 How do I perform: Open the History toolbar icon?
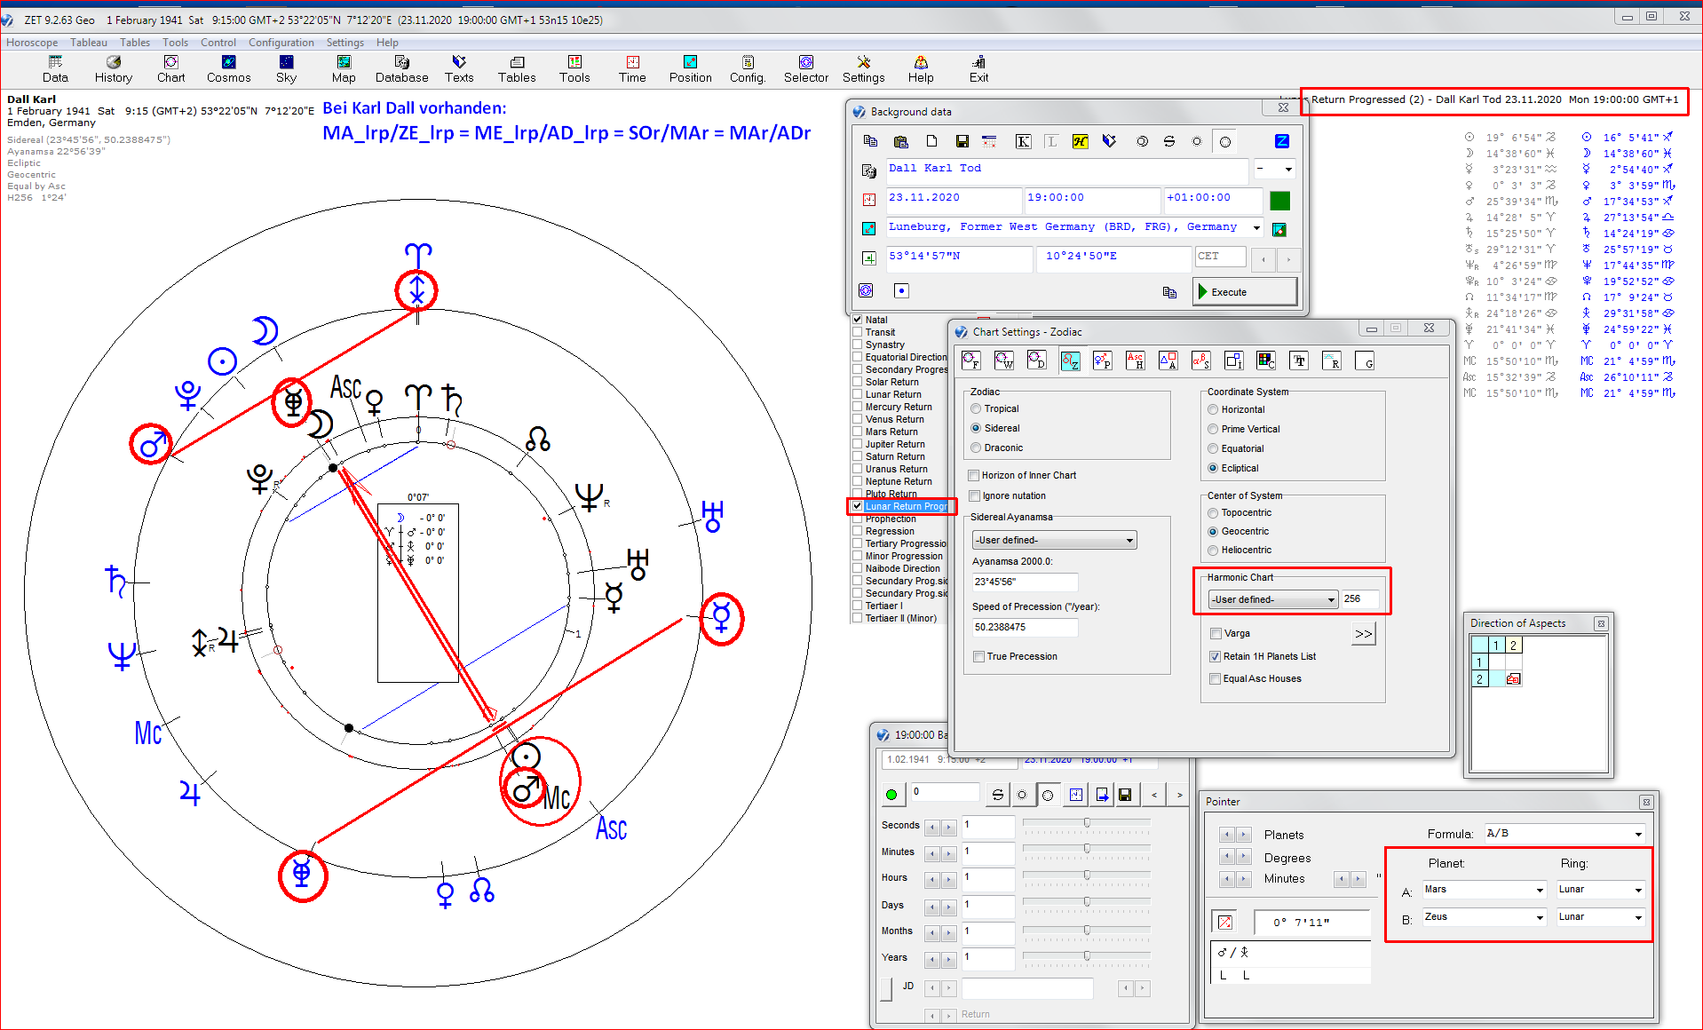(x=114, y=68)
